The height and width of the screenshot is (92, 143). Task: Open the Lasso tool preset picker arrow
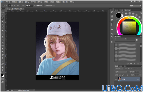pos(6,6)
